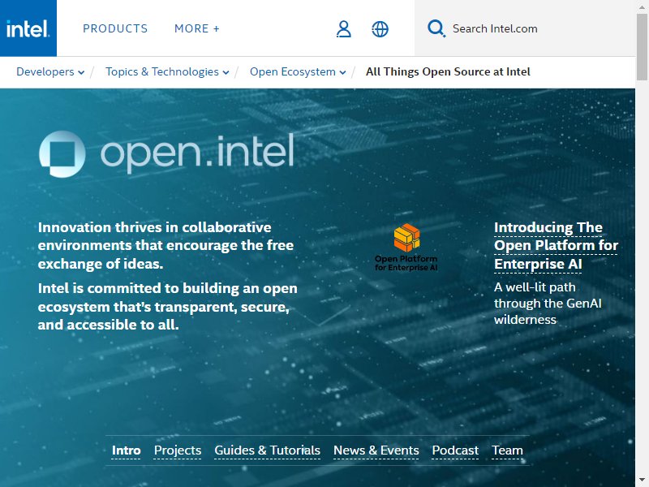Expand the Developers breadcrumb dropdown
This screenshot has width=649, height=487.
50,71
